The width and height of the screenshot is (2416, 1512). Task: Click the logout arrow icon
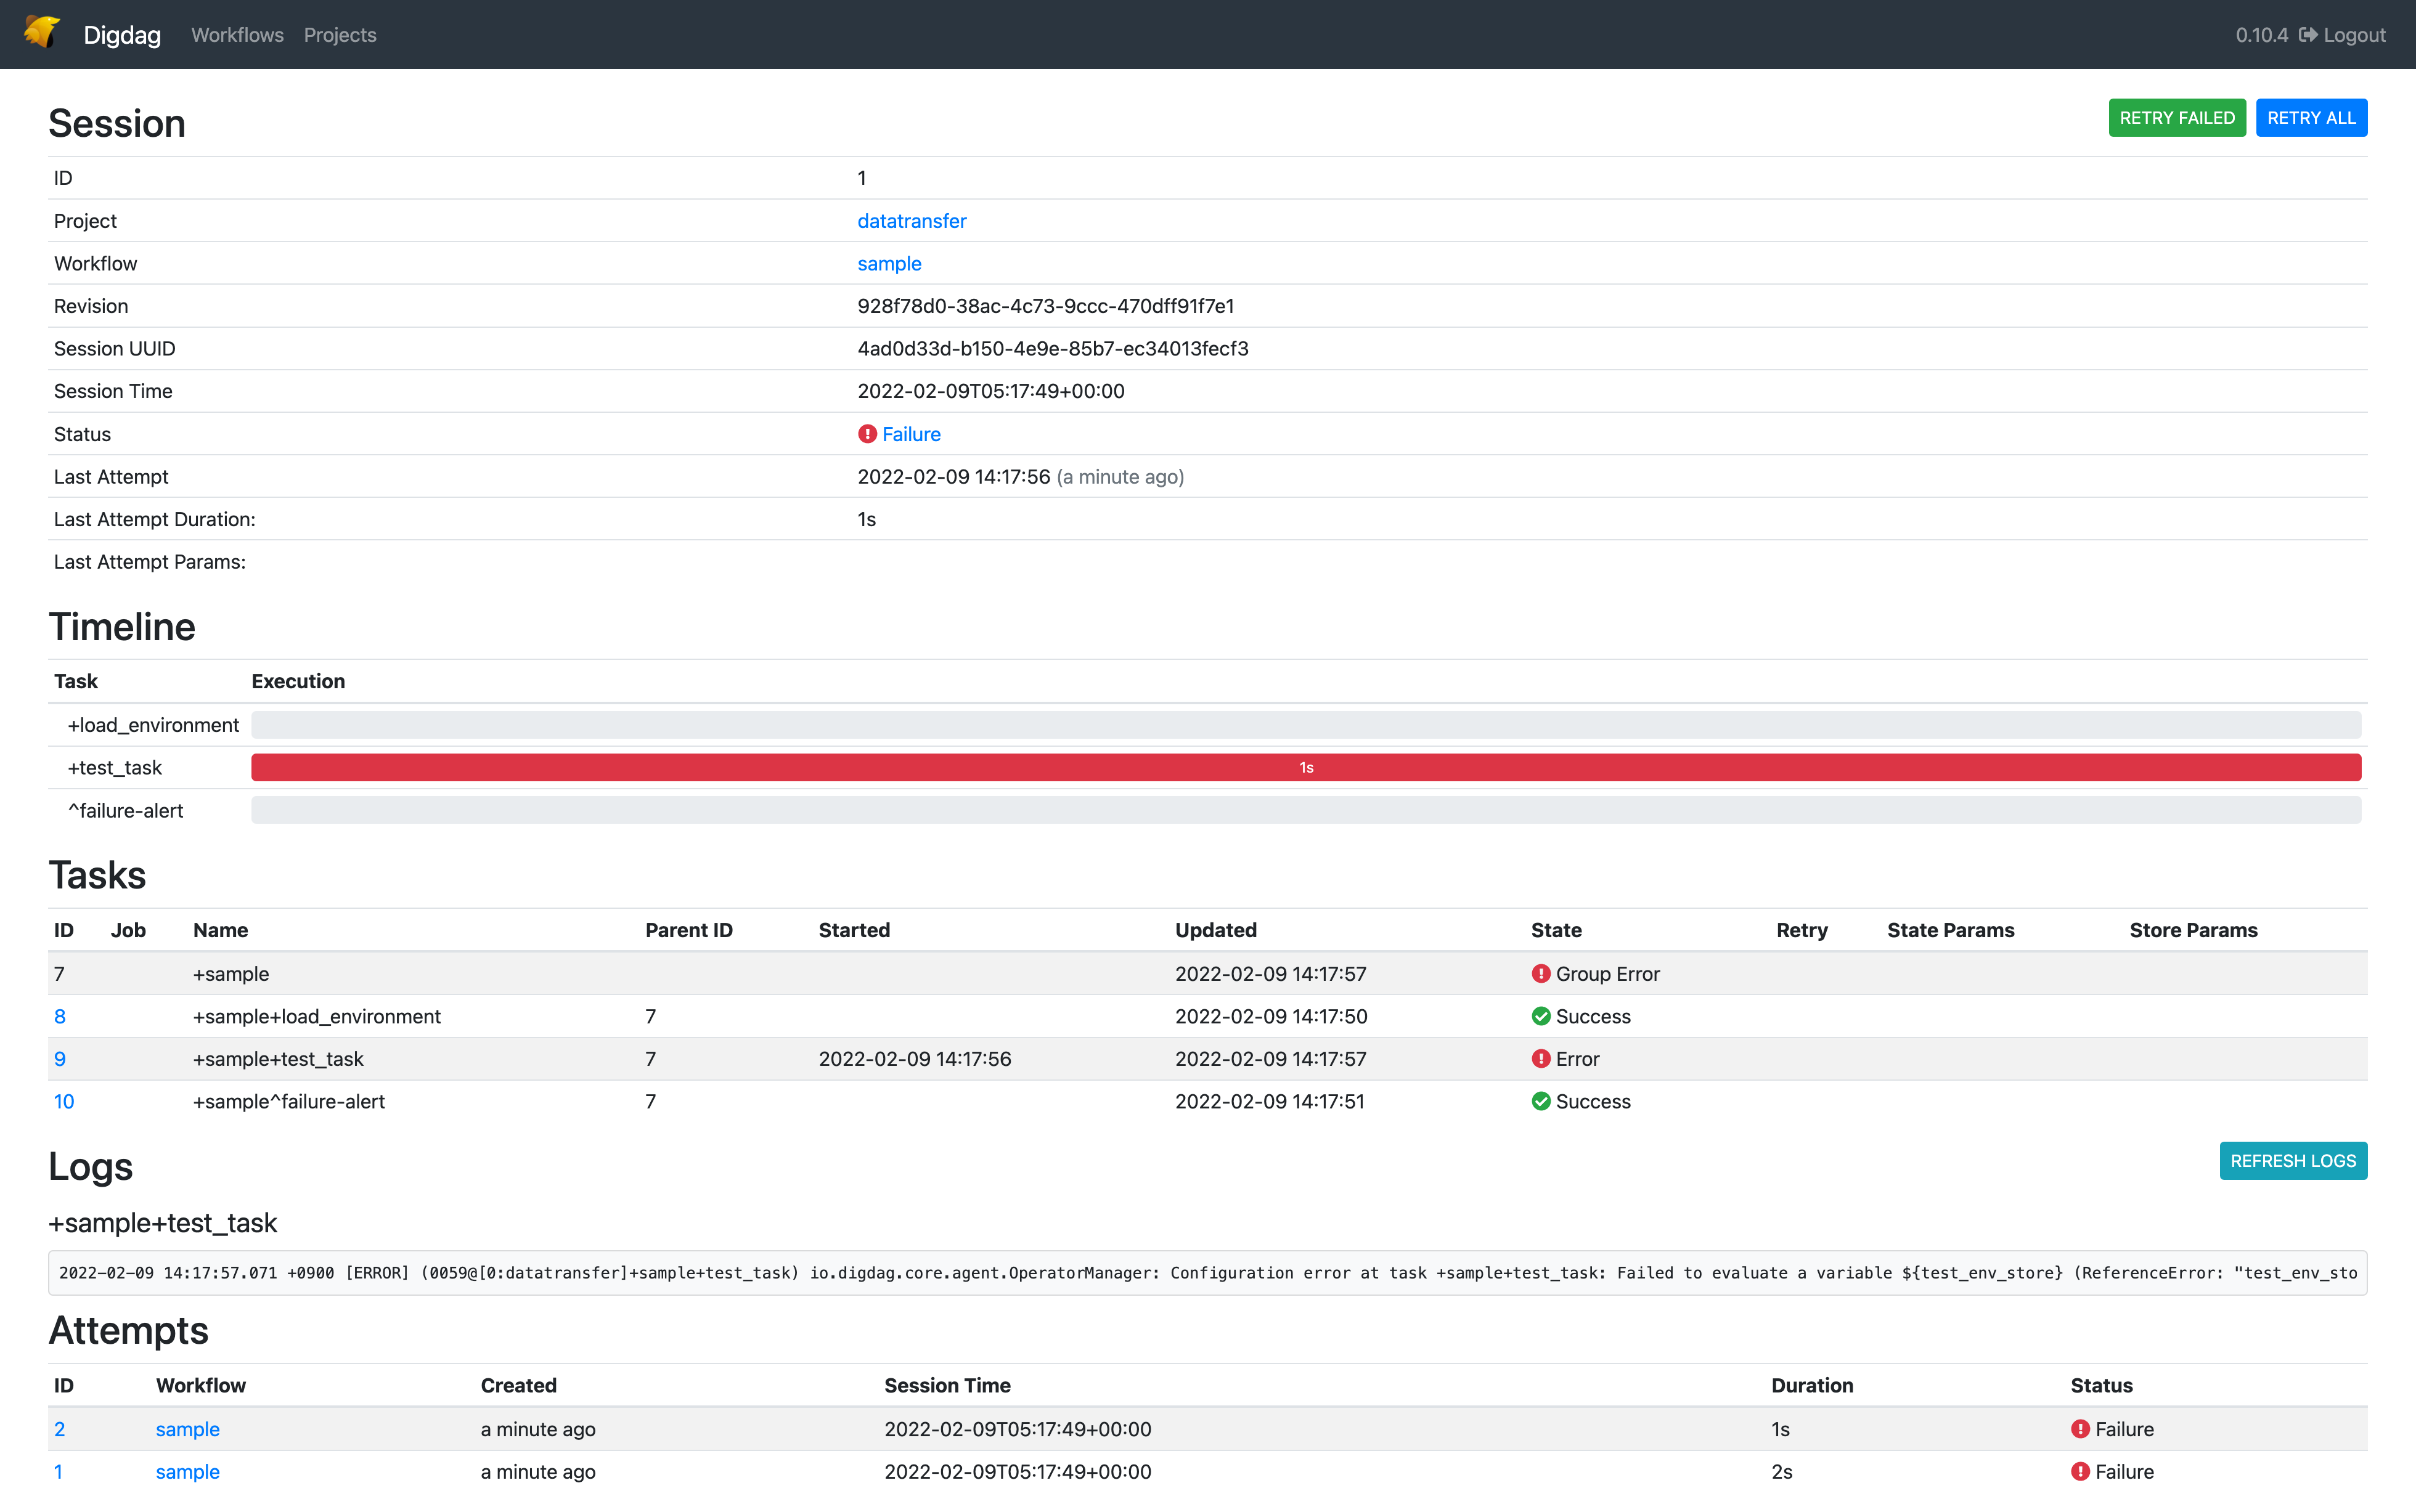click(x=2310, y=34)
